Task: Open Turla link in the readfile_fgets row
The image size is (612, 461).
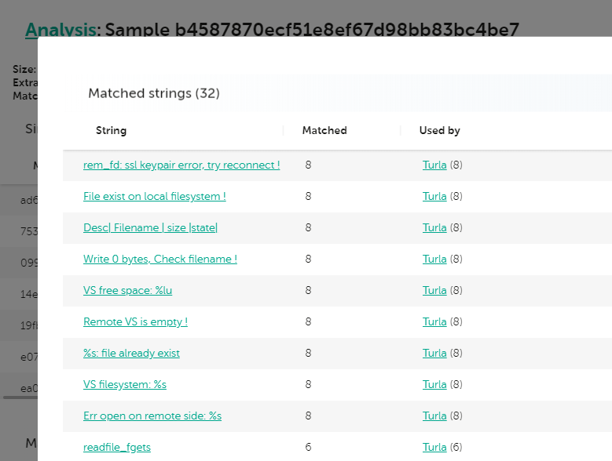Action: [x=434, y=448]
